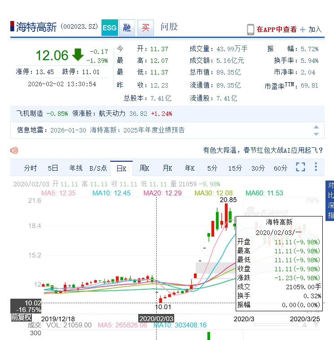Click the 10.01 low price label
The height and width of the screenshot is (340, 334).
click(163, 307)
